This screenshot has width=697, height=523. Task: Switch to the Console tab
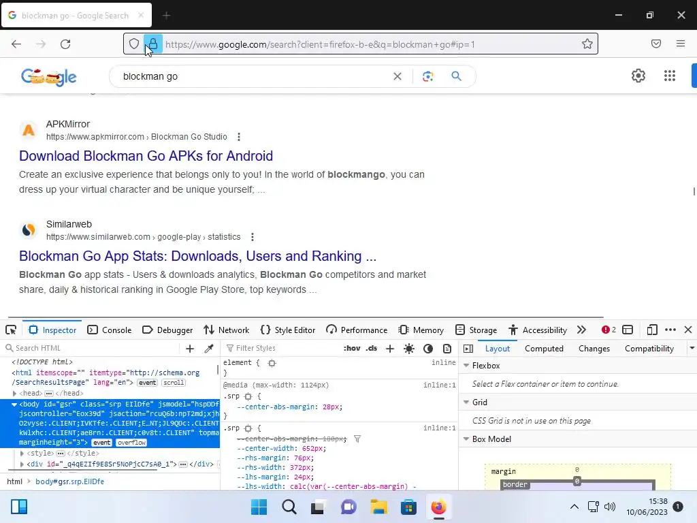110,330
